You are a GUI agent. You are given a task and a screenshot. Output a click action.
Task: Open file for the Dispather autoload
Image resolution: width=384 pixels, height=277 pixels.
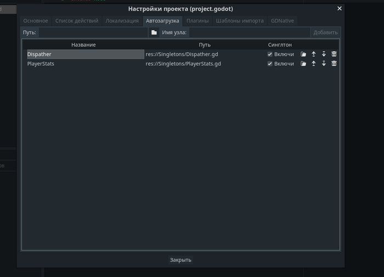(303, 54)
